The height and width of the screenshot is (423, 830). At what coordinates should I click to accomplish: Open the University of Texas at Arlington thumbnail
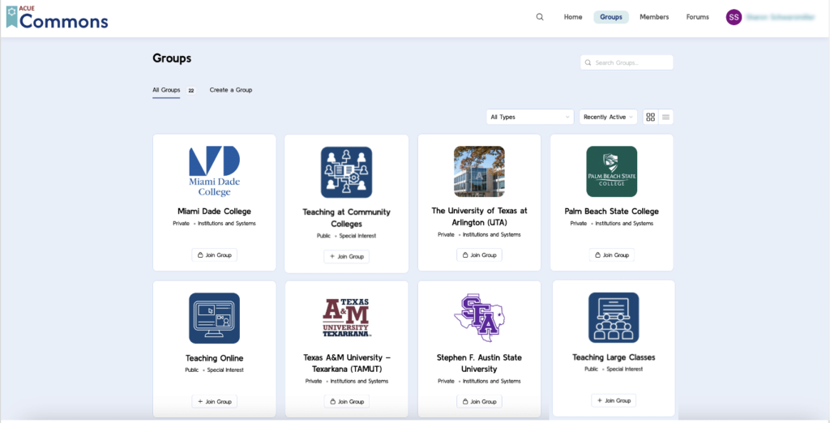pos(479,171)
